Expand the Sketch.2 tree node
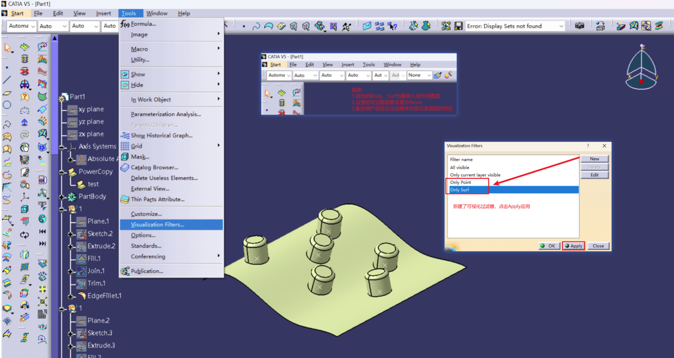674x358 pixels. click(70, 234)
